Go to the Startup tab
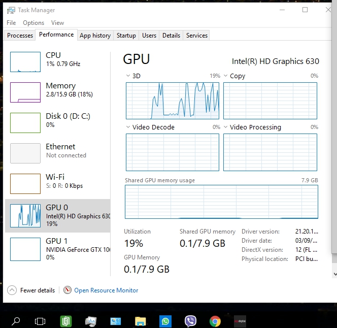337x328 pixels. pos(126,35)
